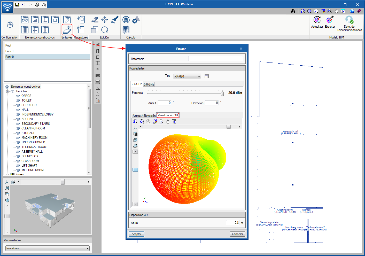The width and height of the screenshot is (365, 256).
Task: Select OFFICE in the Recintos tree
Action: click(26, 96)
